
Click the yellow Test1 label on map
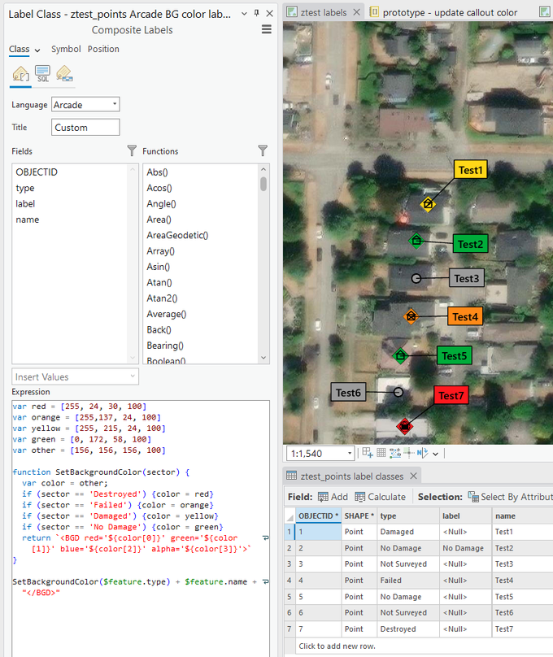(x=471, y=170)
